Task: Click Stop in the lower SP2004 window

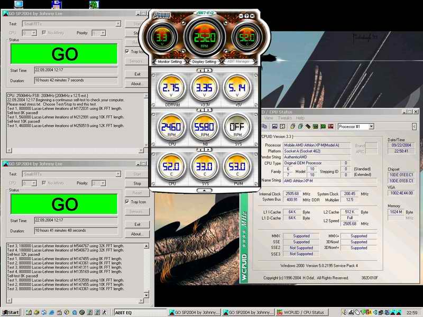Action: click(x=137, y=183)
